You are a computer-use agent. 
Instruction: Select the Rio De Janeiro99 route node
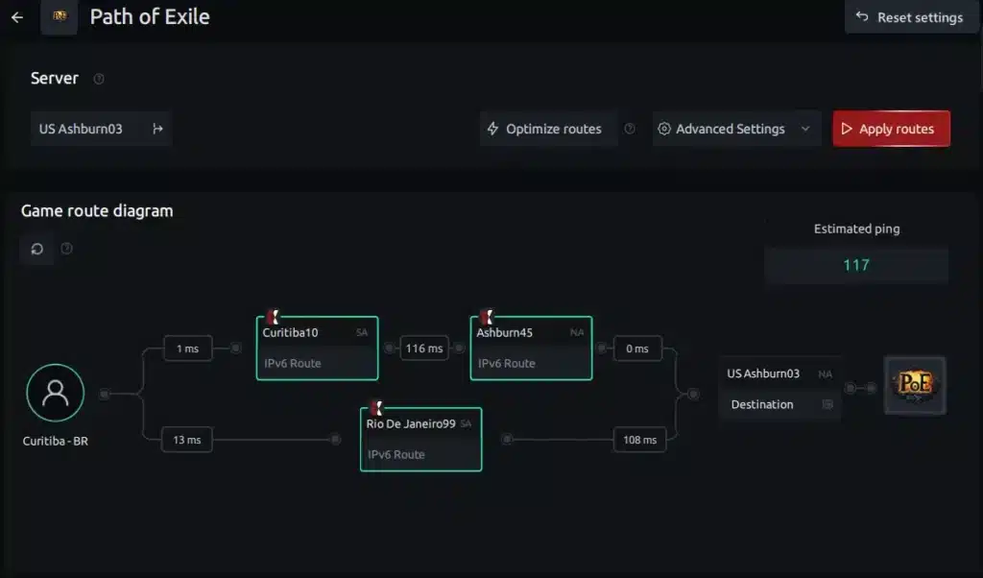point(421,440)
